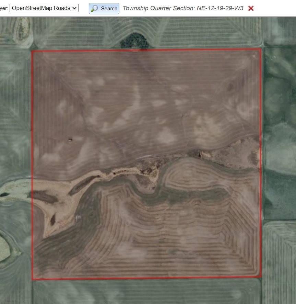Click the top-left corner of red boundary
The image size is (296, 304).
pos(32,51)
